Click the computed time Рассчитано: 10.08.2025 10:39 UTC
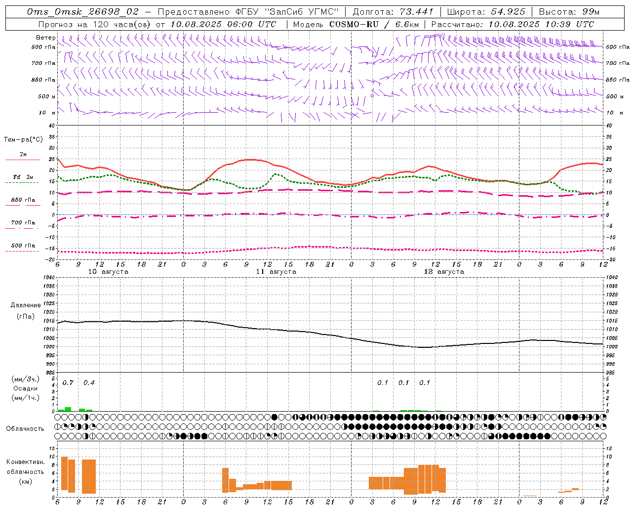The width and height of the screenshot is (632, 506). coord(513,24)
